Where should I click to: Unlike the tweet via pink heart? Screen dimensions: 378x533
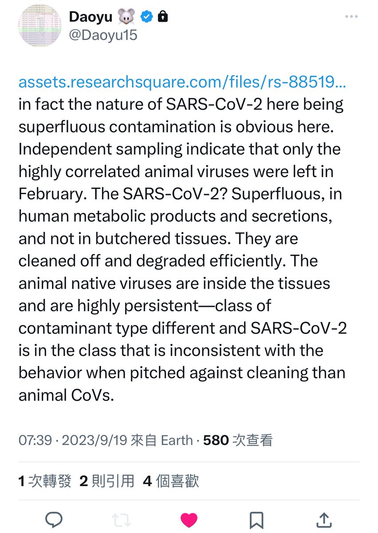click(x=189, y=518)
